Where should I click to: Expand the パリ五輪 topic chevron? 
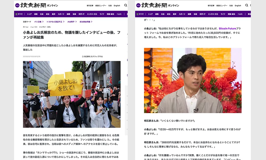point(43,22)
